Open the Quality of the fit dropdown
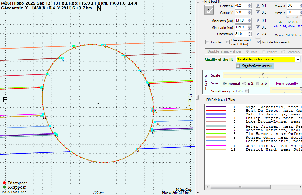Viewport: 302px width, 195px height. tap(298, 60)
